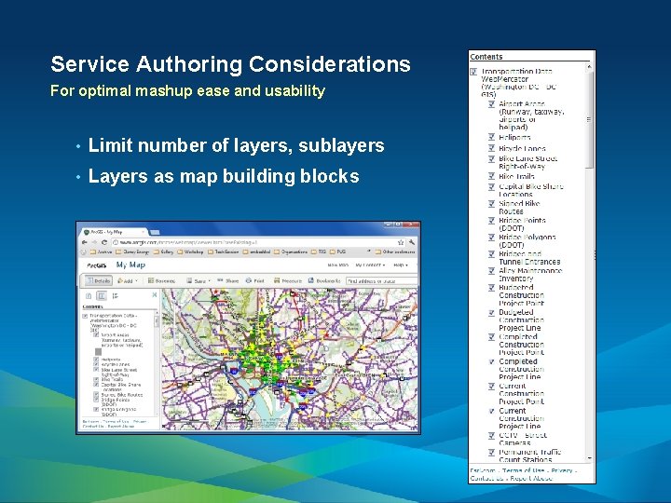
Task: Close the details side panel with X
Action: 155,295
